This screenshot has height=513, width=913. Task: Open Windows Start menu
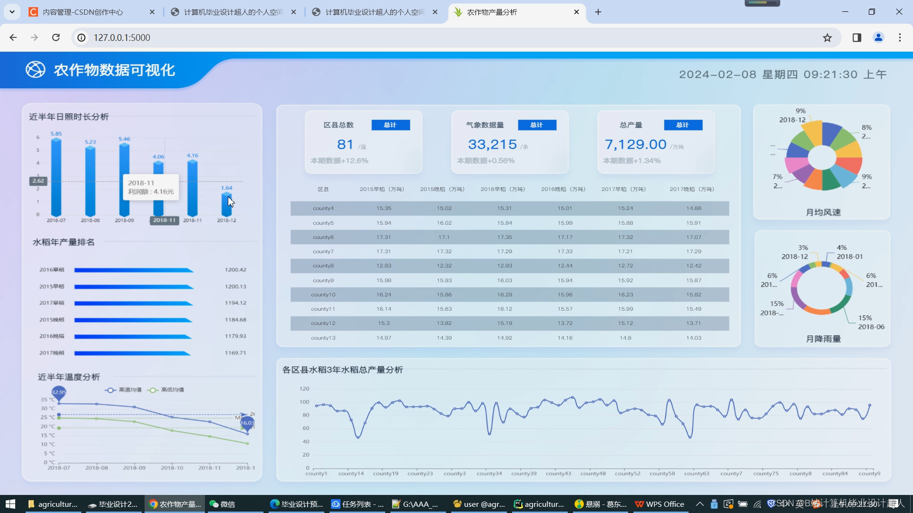pos(10,504)
